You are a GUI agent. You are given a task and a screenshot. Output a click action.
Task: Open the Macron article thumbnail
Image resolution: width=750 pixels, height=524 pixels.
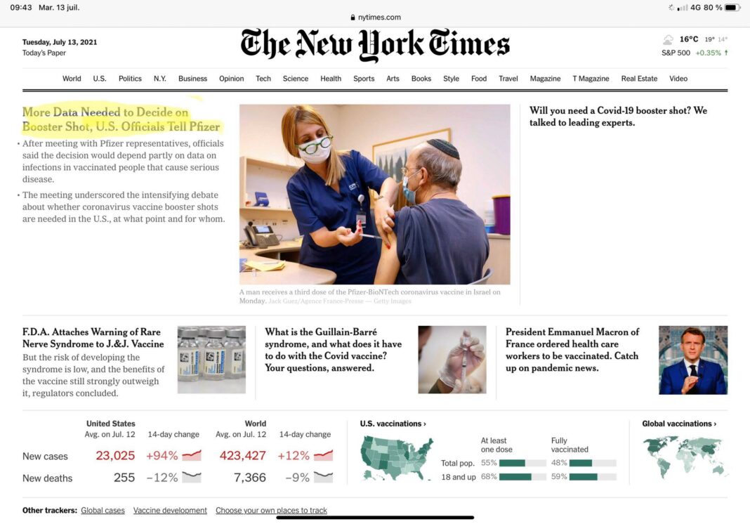(693, 360)
